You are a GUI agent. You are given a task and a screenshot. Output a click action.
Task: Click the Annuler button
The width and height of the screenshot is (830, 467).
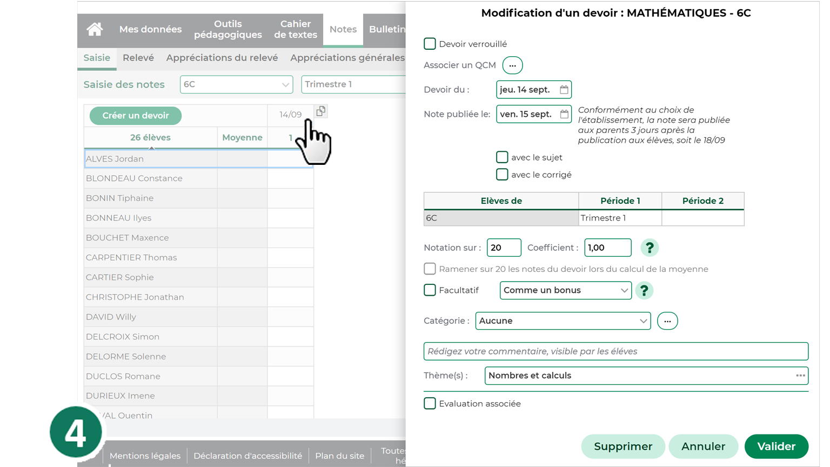coord(703,446)
